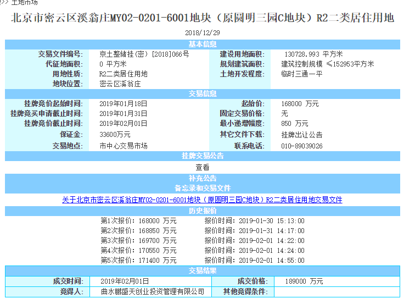Click the 第3次报价 169700 万元 entry

point(138,241)
